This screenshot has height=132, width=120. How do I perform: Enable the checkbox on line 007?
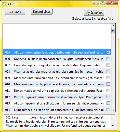[108, 65]
